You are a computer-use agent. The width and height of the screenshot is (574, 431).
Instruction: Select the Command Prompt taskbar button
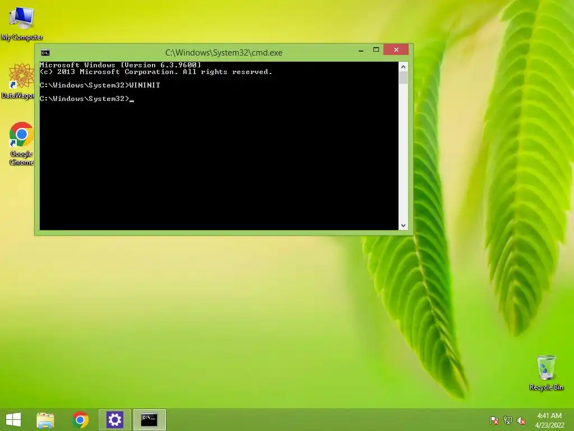(x=149, y=420)
